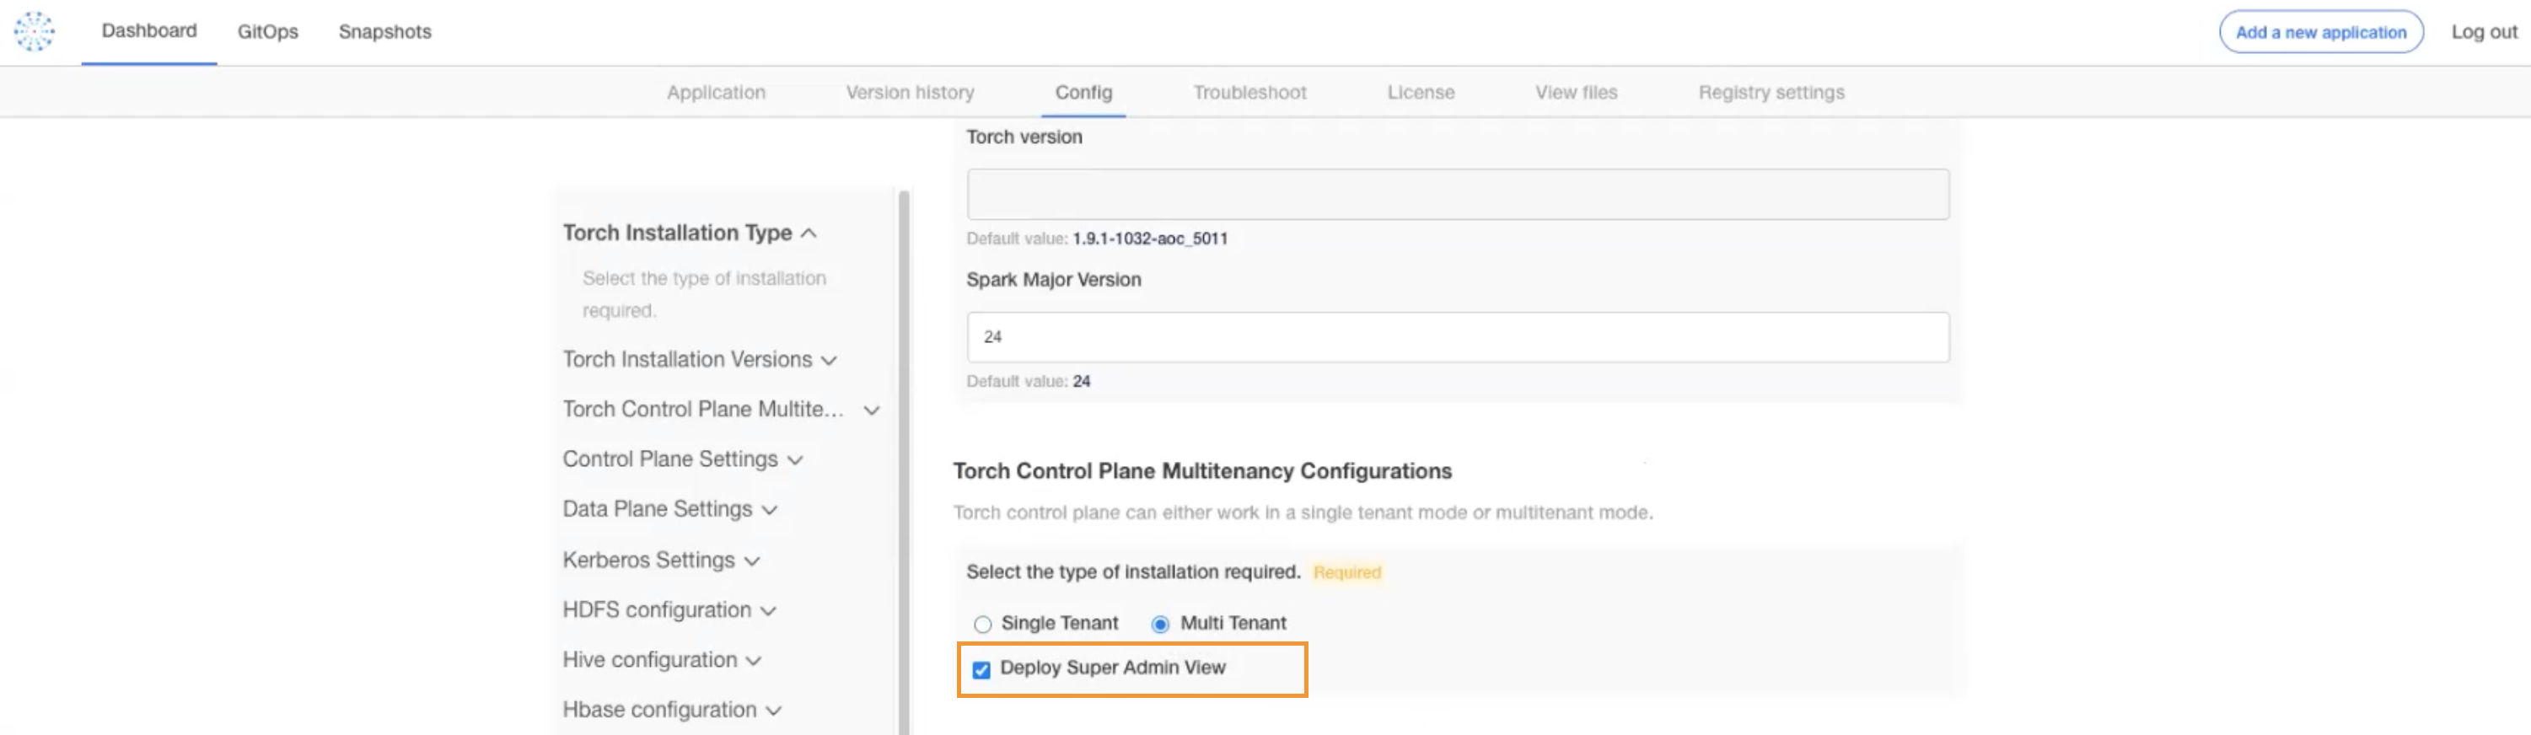
Task: Select the Multi Tenant radio button
Action: click(x=1160, y=624)
